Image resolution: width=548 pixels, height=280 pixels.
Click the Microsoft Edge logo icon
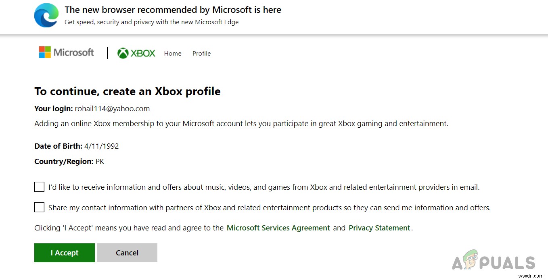point(46,16)
